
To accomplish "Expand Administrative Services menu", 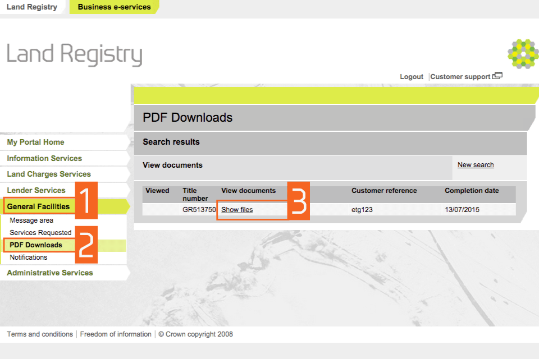I will coord(50,273).
